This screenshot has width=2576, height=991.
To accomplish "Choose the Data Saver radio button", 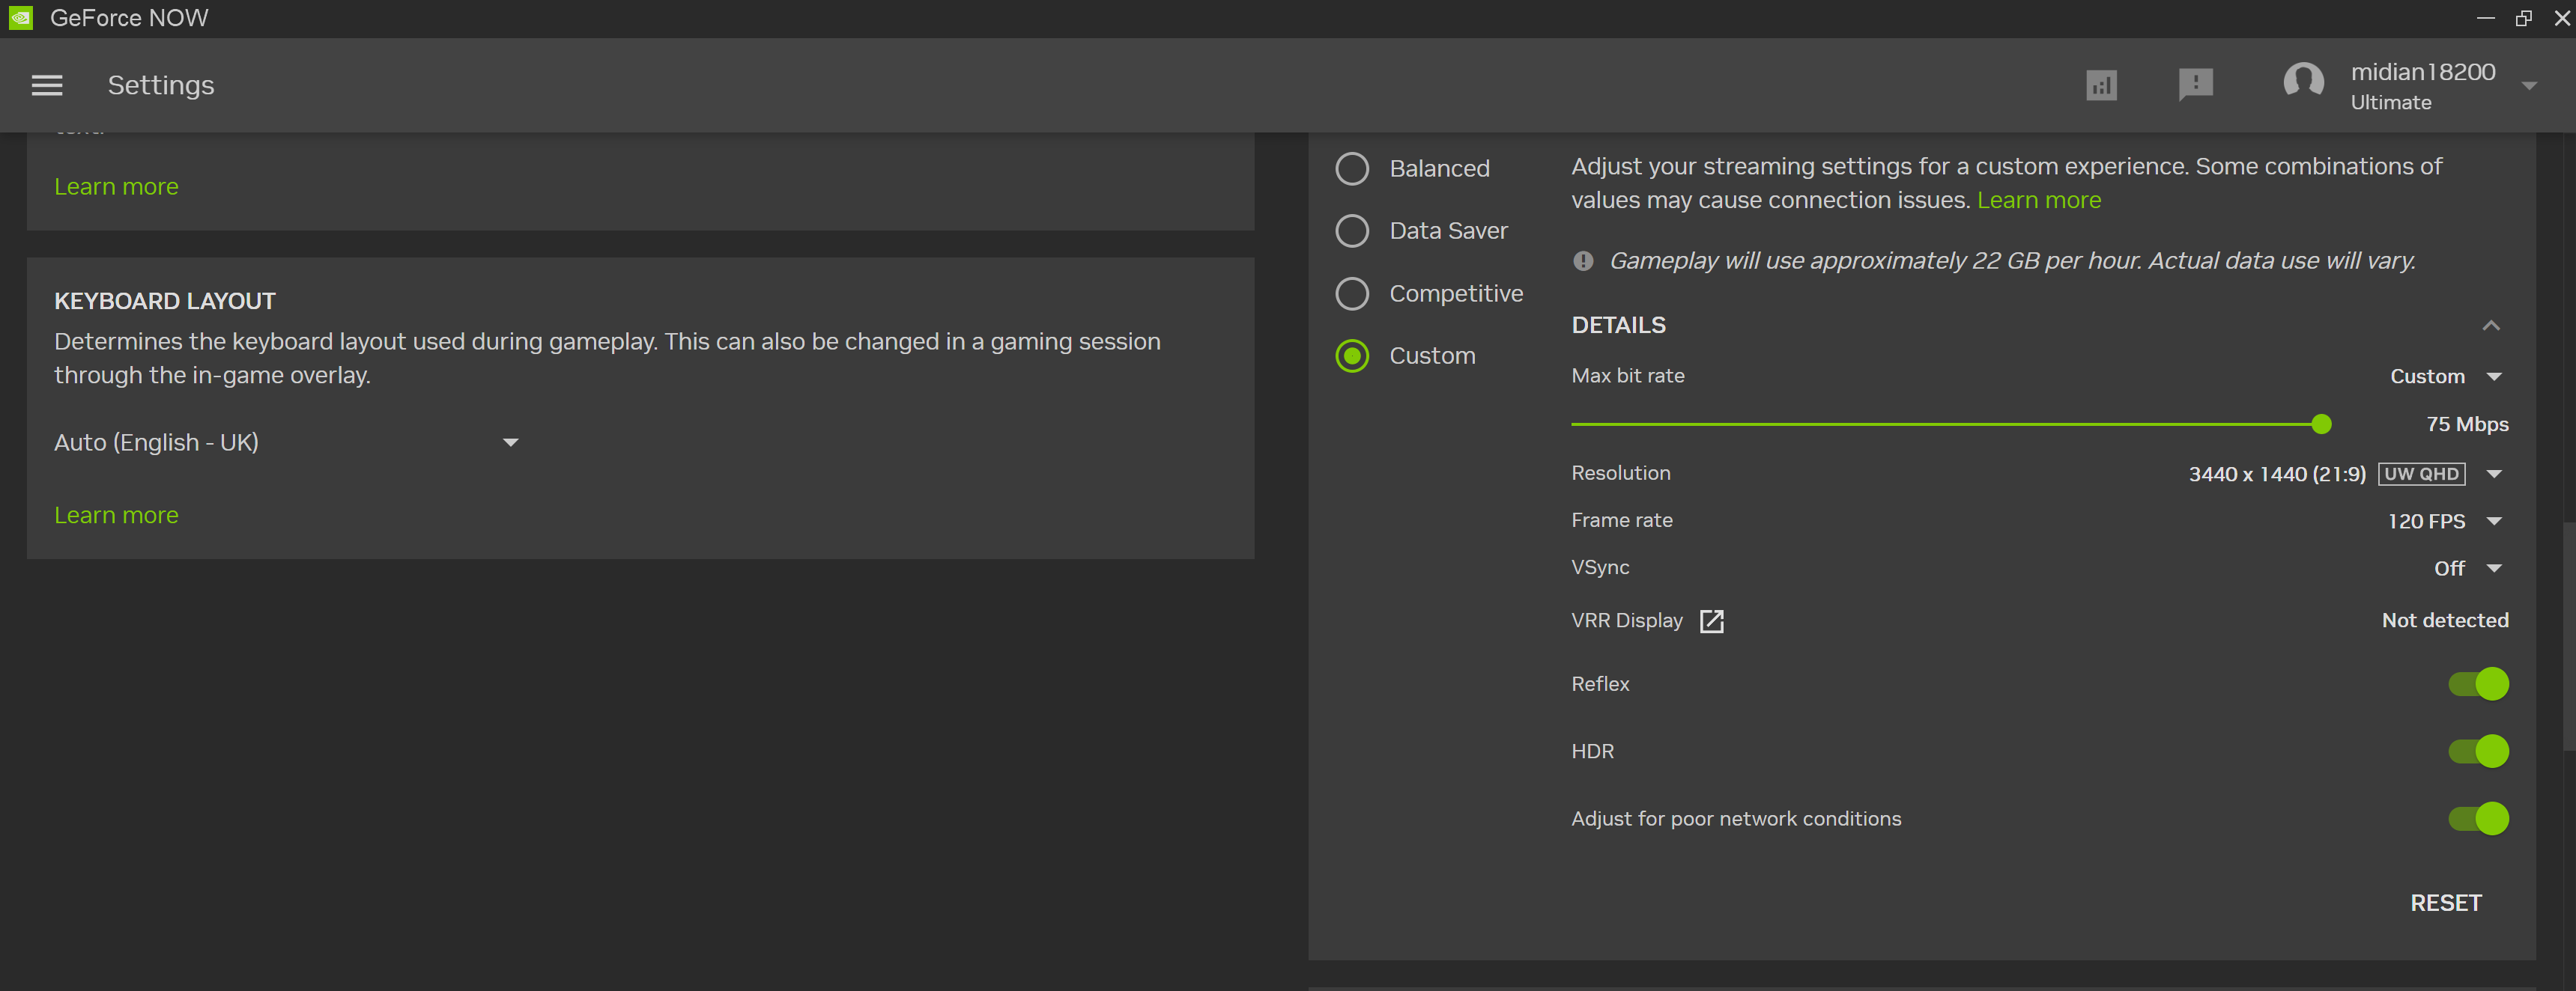I will pos(1352,231).
